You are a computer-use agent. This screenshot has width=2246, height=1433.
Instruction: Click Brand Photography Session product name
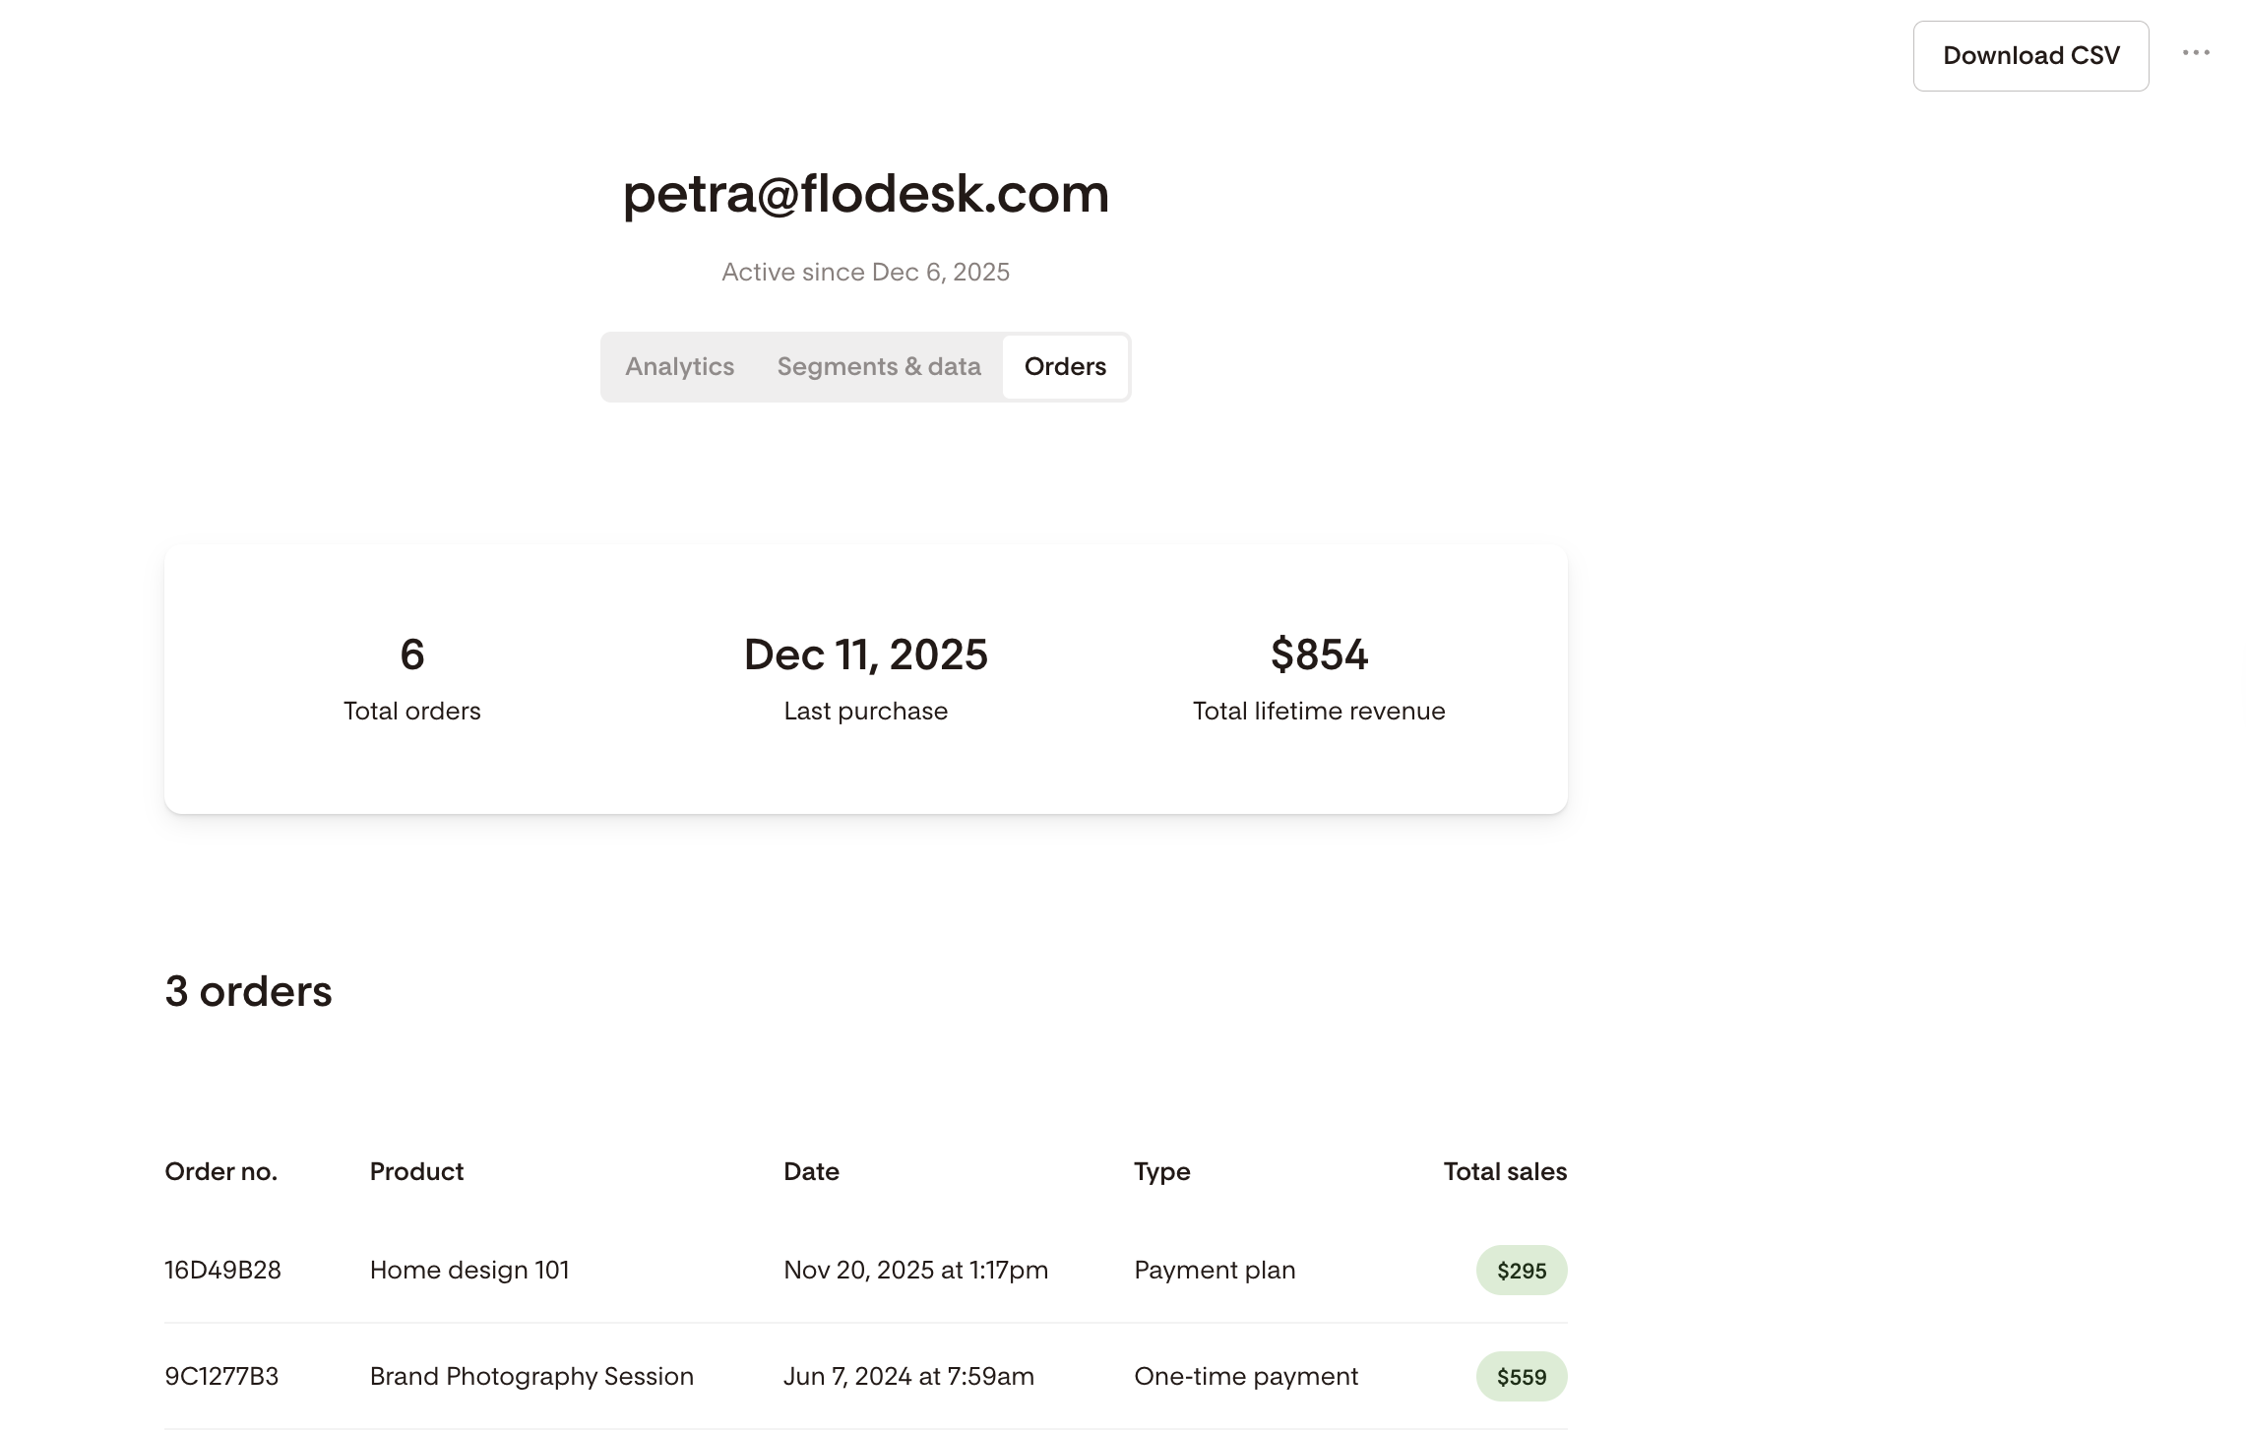coord(531,1377)
